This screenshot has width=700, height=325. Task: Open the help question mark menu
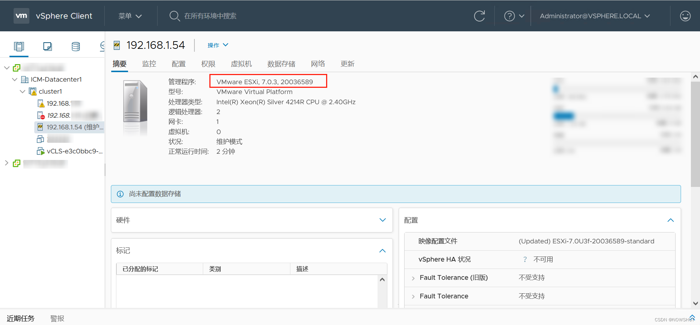pyautogui.click(x=509, y=16)
